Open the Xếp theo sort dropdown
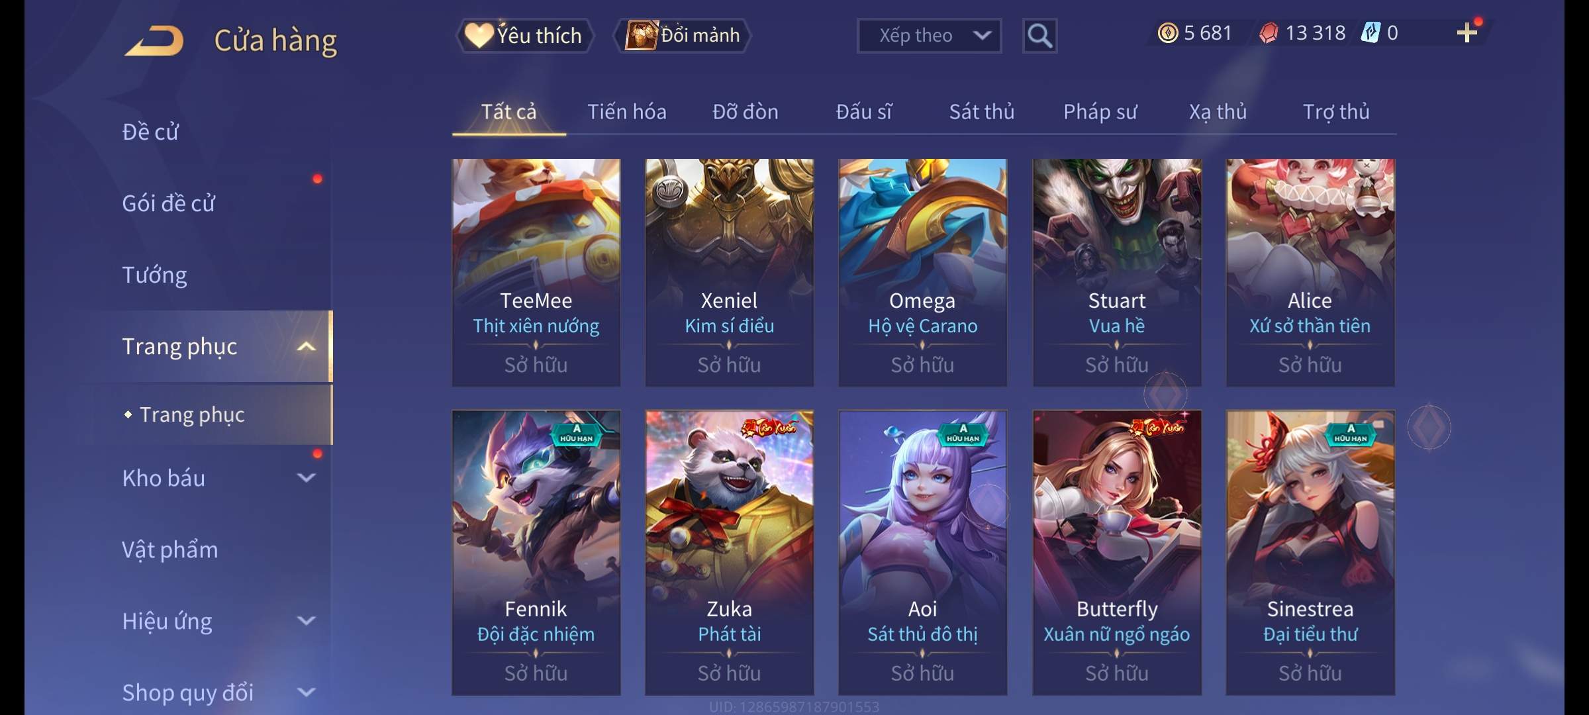 coord(929,36)
